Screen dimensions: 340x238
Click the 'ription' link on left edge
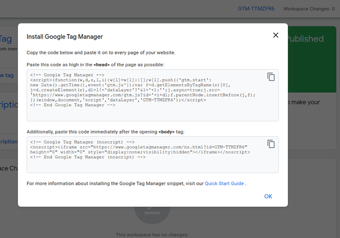8,142
